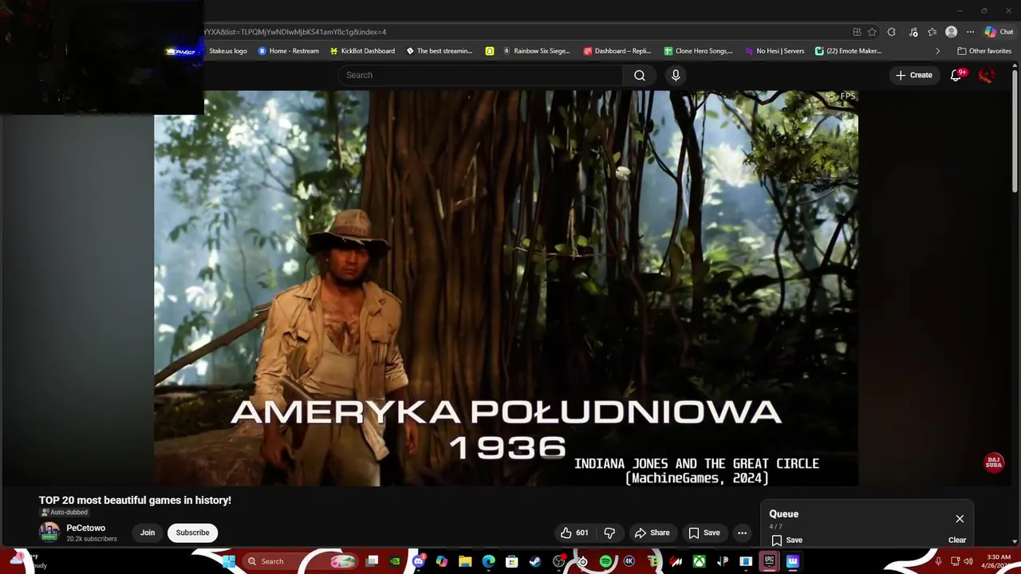Open Steam from the taskbar
Viewport: 1021px width, 574px height.
click(535, 561)
